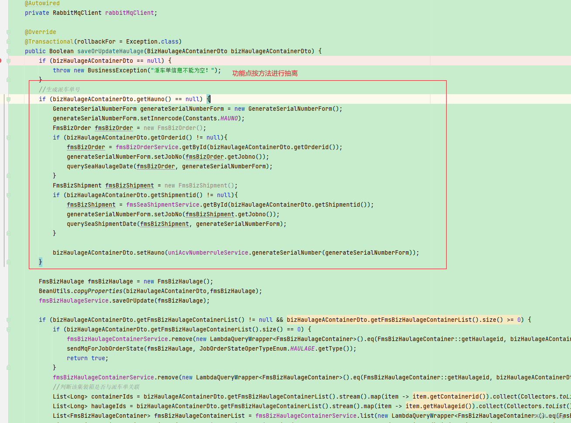The image size is (571, 423).
Task: Fold the 'getOrderid() != null' if block
Action: pyautogui.click(x=8, y=137)
